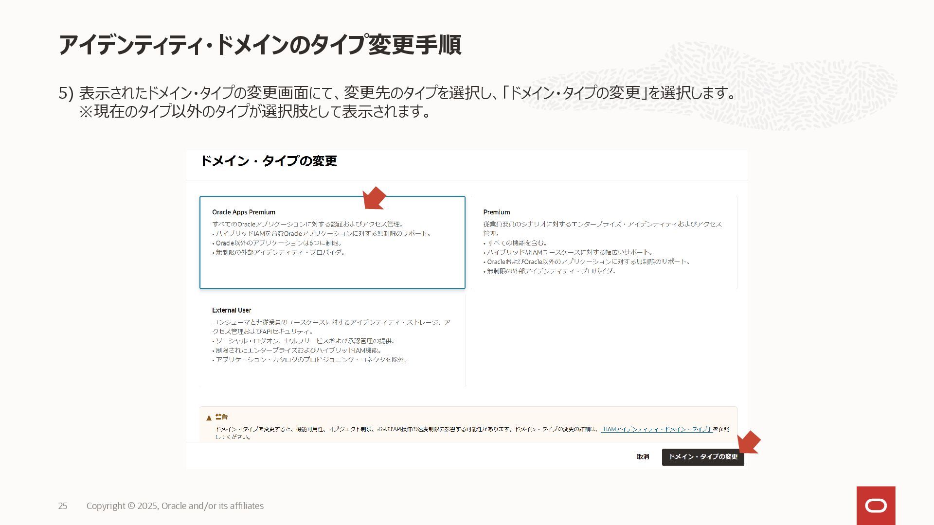
Task: Click the ドメイン・タイプの変更 dialog heading
Action: click(269, 161)
